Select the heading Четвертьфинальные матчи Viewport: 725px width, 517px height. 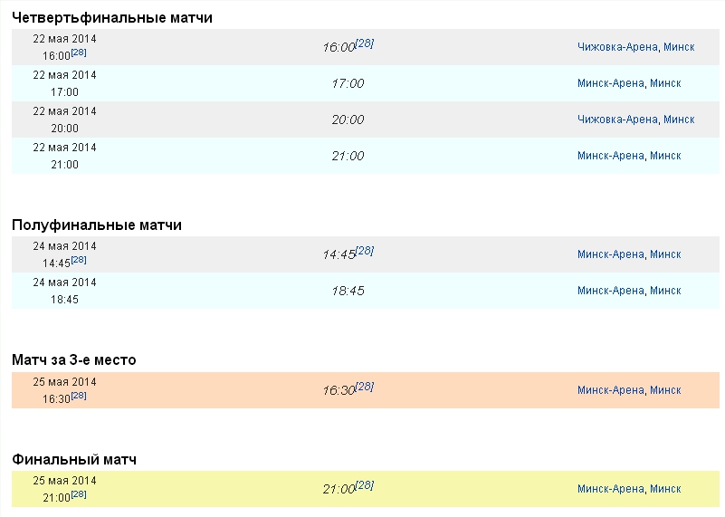(x=112, y=17)
